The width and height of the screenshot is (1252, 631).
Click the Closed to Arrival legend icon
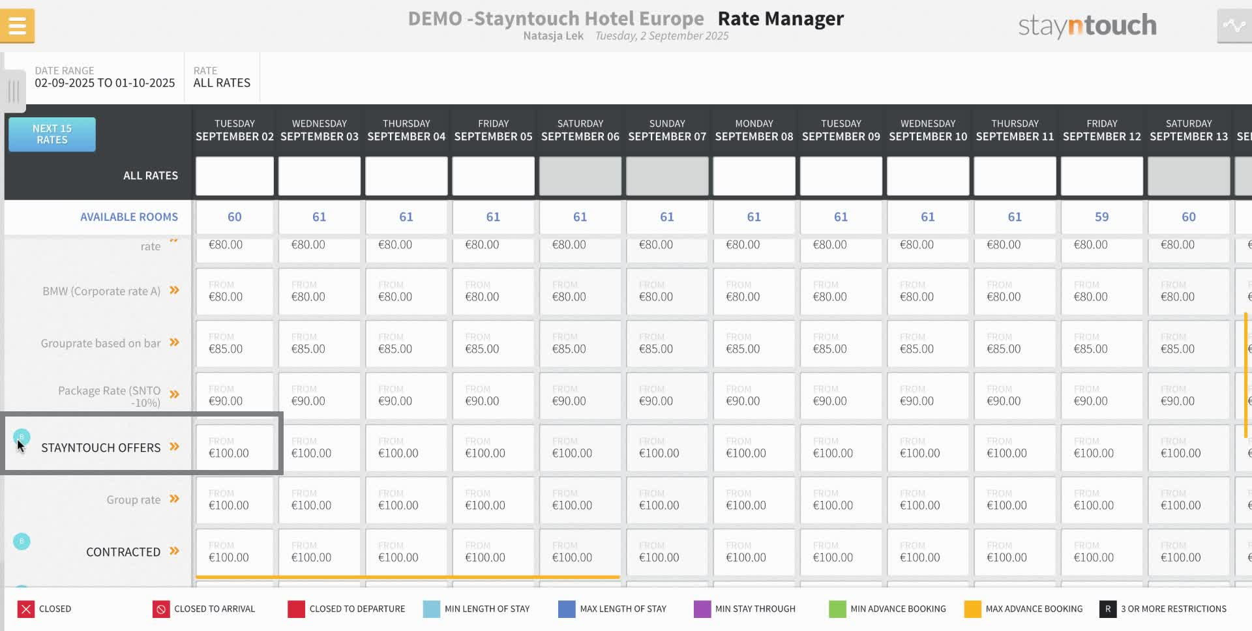point(161,609)
